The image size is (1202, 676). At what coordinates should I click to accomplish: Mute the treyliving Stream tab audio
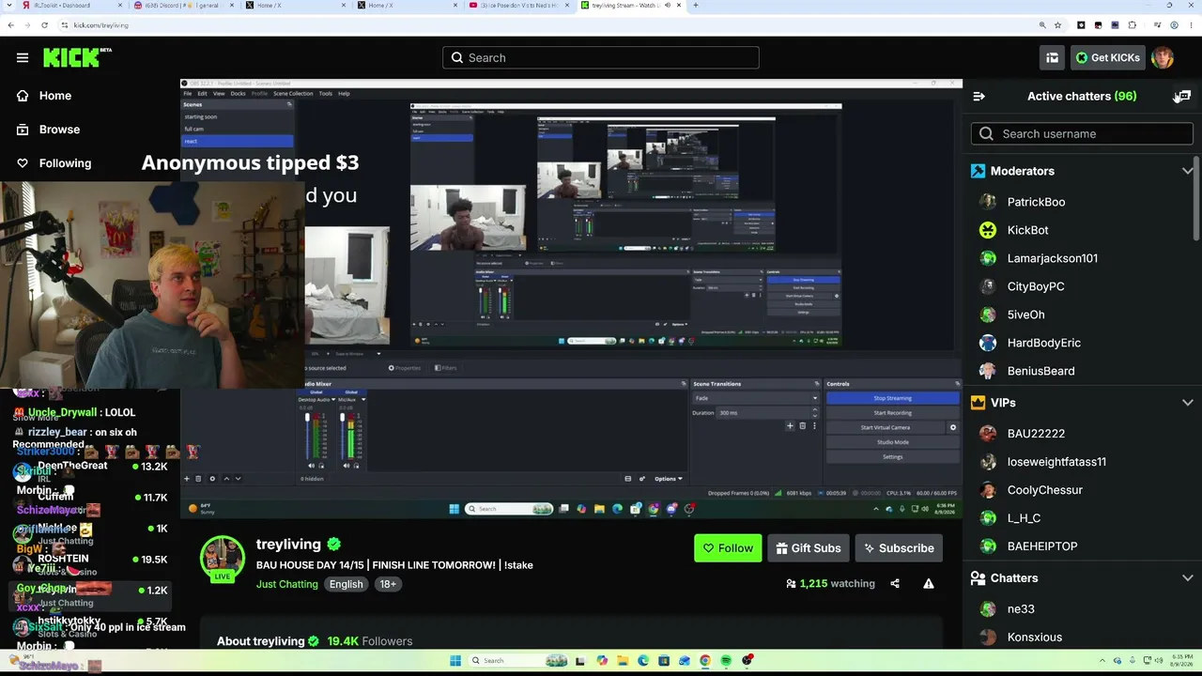coord(668,6)
